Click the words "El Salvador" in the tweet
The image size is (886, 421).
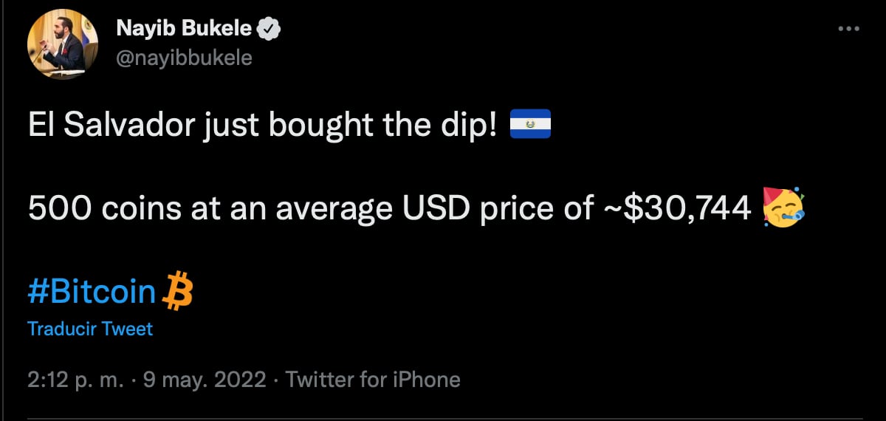point(109,127)
